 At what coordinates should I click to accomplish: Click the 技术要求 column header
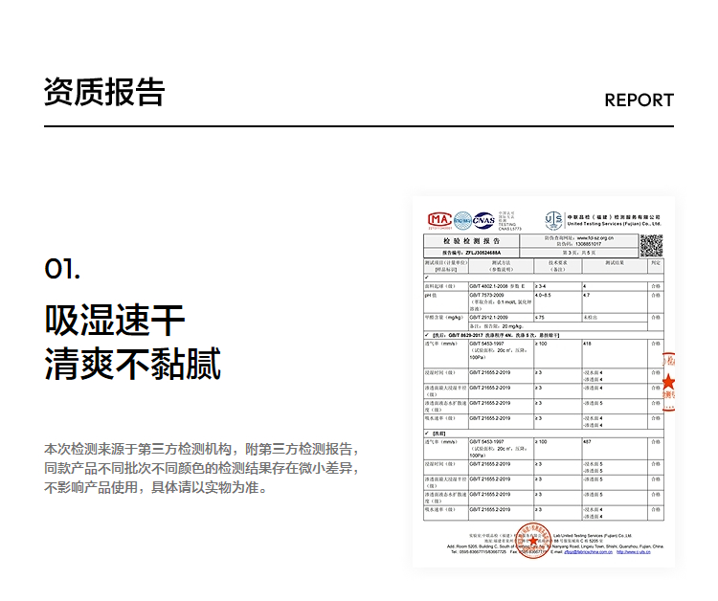(558, 266)
